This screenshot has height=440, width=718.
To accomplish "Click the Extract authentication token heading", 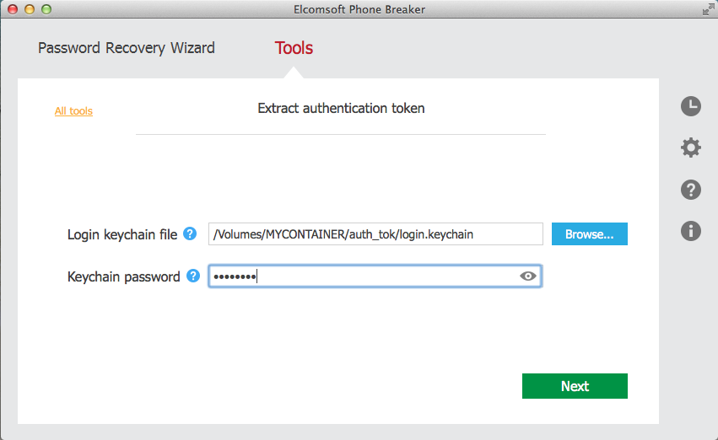I will (x=341, y=109).
